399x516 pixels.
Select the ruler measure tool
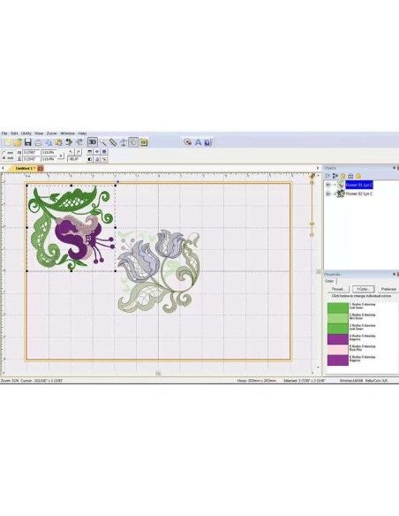tap(113, 142)
